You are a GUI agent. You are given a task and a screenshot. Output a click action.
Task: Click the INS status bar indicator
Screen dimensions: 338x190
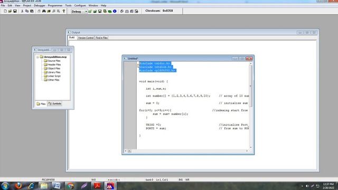pyautogui.click(x=181, y=179)
